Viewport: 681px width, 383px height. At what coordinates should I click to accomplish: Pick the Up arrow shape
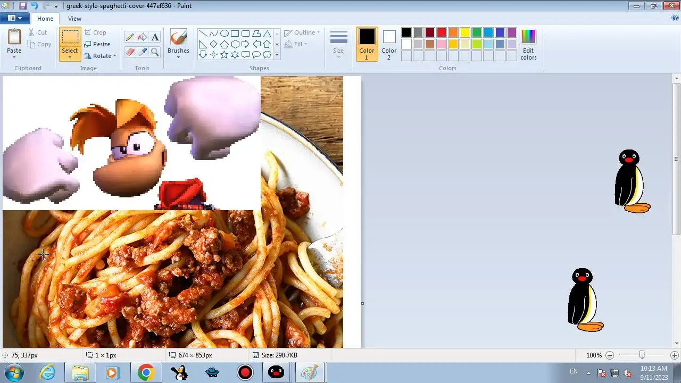tap(267, 44)
